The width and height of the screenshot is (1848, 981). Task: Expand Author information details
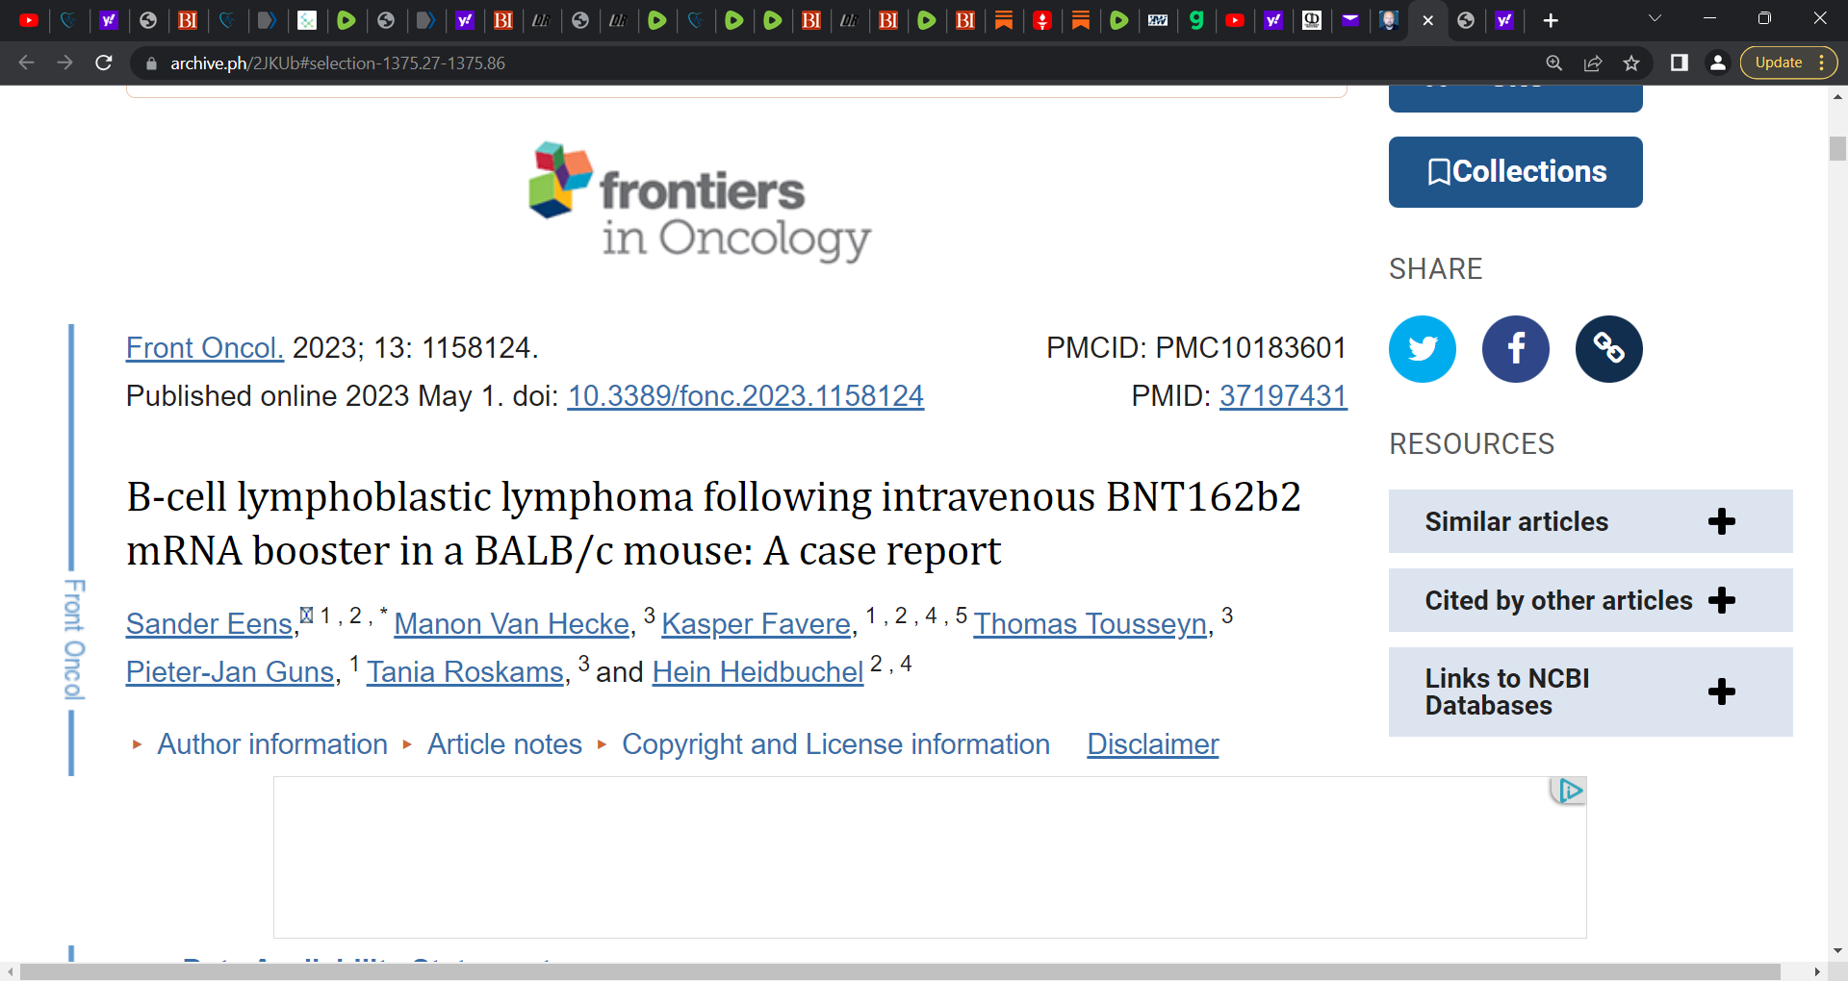(x=272, y=744)
